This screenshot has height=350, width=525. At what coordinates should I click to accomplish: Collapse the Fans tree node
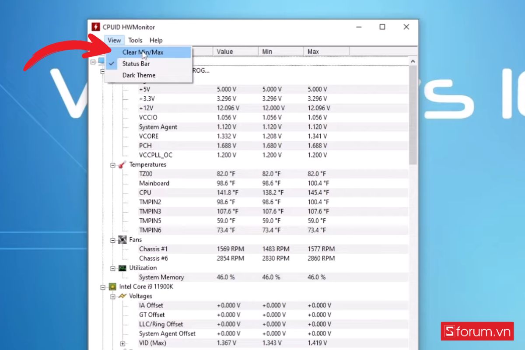[112, 240]
